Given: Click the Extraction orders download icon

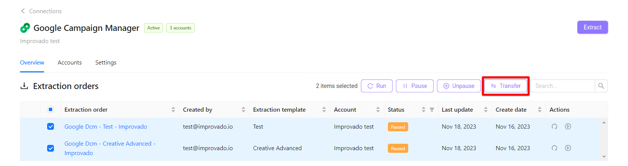Looking at the screenshot, I should point(24,86).
